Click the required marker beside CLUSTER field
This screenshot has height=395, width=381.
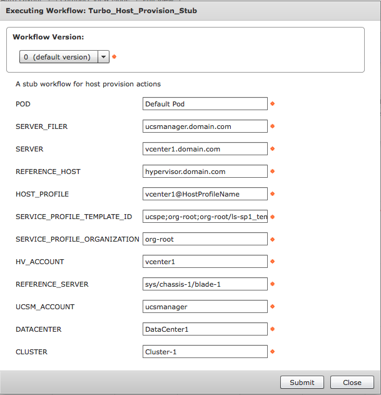click(x=273, y=351)
